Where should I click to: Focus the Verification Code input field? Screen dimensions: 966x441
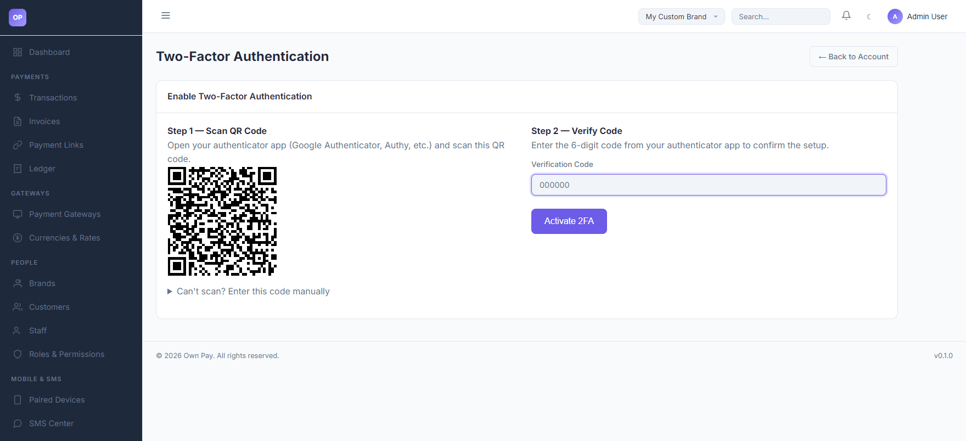[709, 185]
